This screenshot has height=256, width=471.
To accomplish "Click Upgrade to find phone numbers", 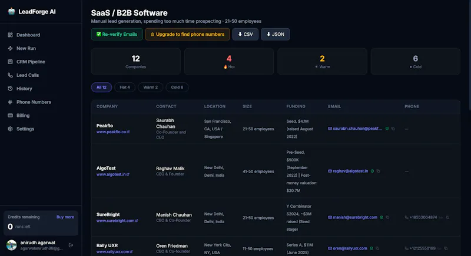I will click(187, 34).
